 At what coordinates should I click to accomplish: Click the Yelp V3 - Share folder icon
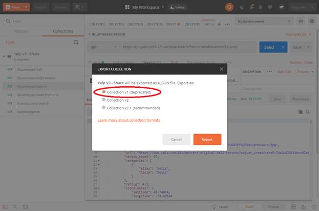(x=9, y=56)
